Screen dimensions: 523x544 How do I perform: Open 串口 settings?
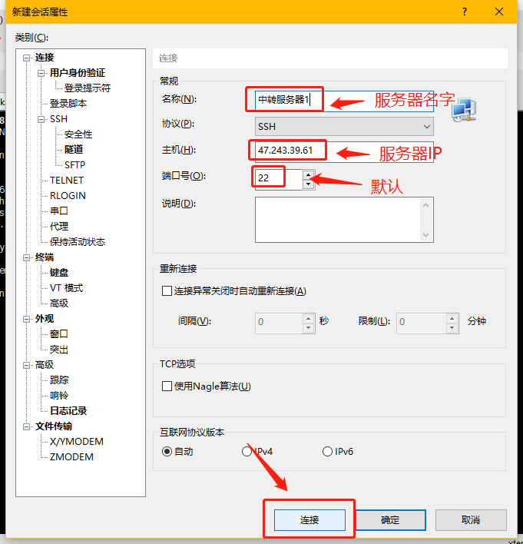(59, 211)
